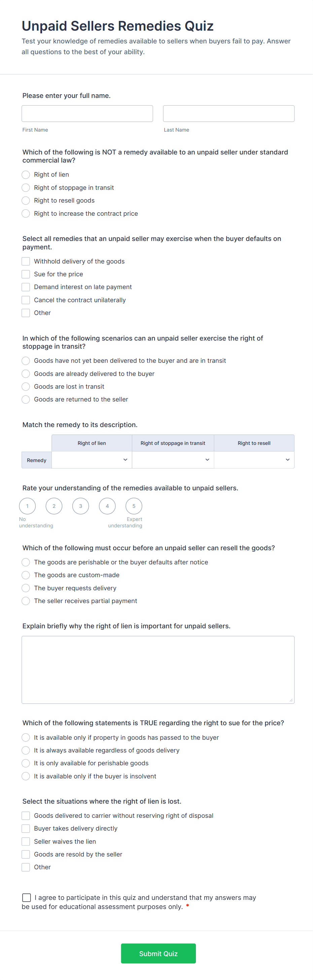
Task: Choose the "Right of lien" radio option
Action: (26, 175)
